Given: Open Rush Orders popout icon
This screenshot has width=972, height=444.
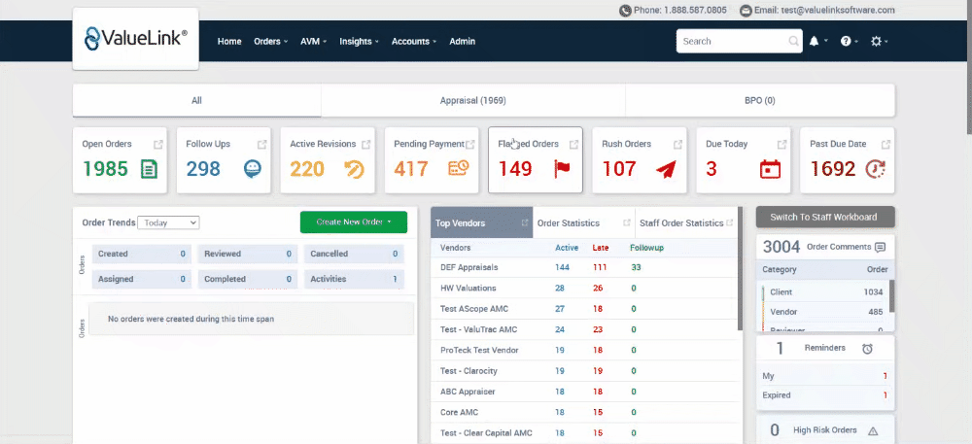Looking at the screenshot, I should click(x=678, y=145).
